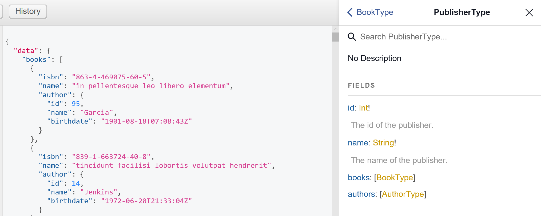
Task: Navigate to BookType from the books field
Action: click(394, 178)
